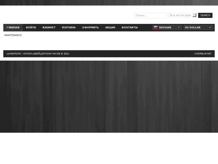
Task: Open the Все категории dropdown
Action: tap(182, 15)
